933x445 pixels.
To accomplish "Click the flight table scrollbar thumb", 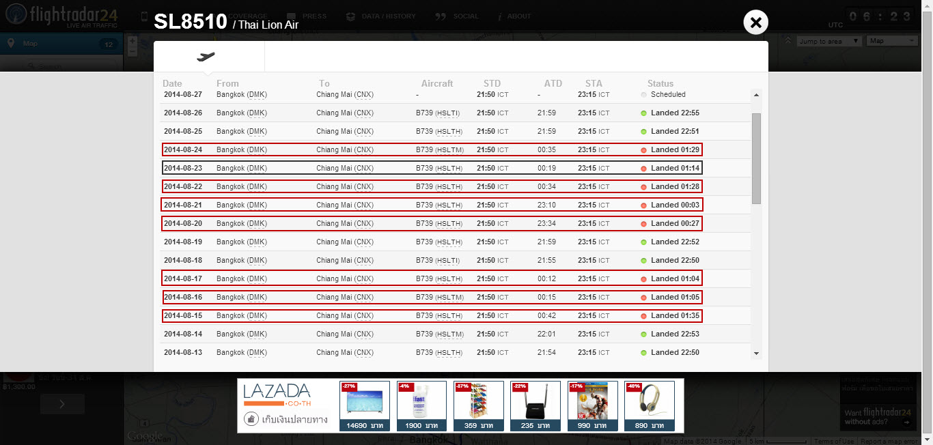I will [756, 158].
